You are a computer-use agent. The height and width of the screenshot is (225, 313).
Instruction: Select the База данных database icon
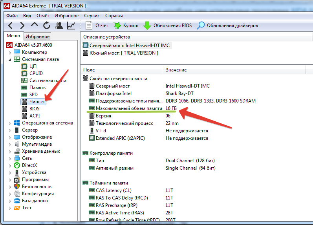coord(17,201)
